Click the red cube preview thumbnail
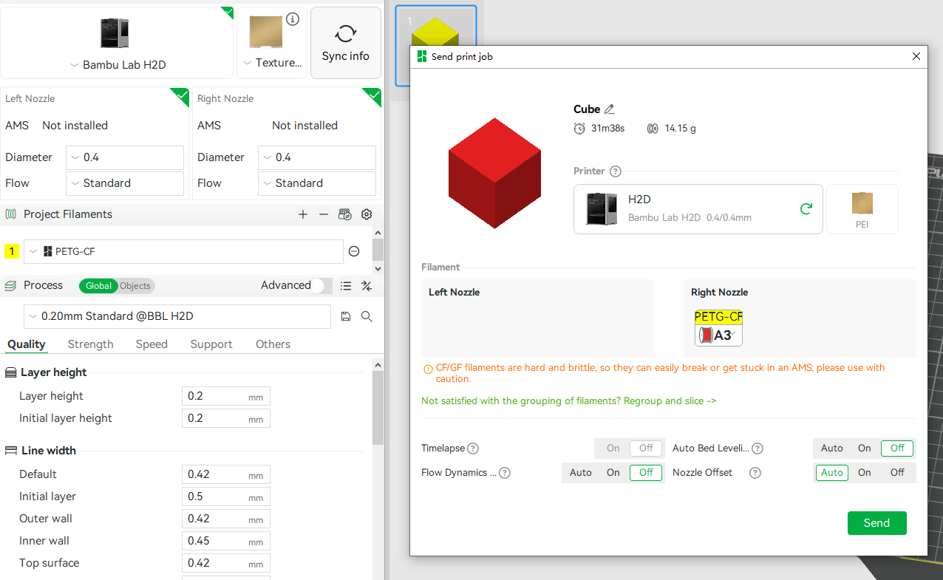The width and height of the screenshot is (943, 580). (495, 172)
